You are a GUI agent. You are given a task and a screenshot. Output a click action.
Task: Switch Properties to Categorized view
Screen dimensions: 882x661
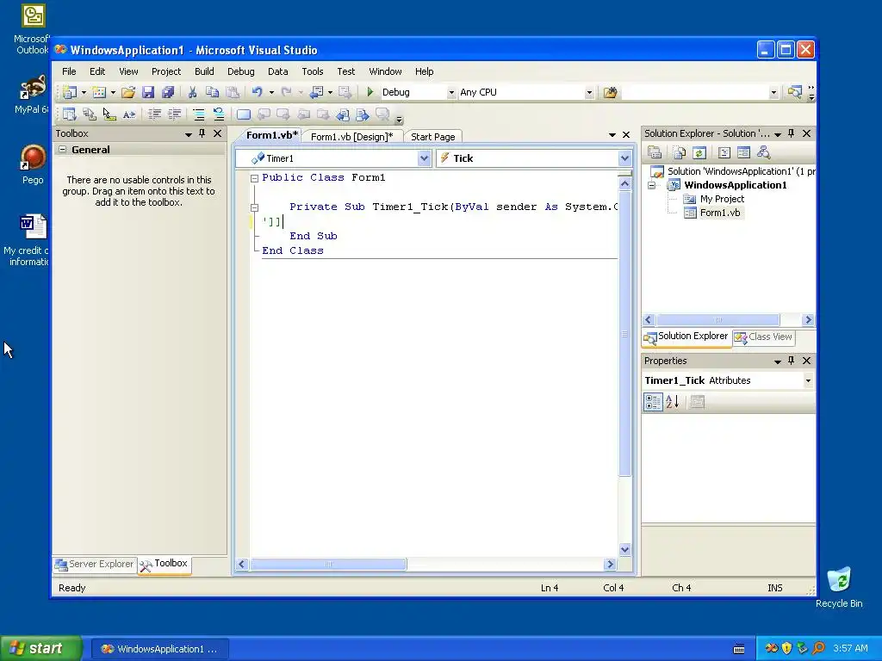coord(653,402)
